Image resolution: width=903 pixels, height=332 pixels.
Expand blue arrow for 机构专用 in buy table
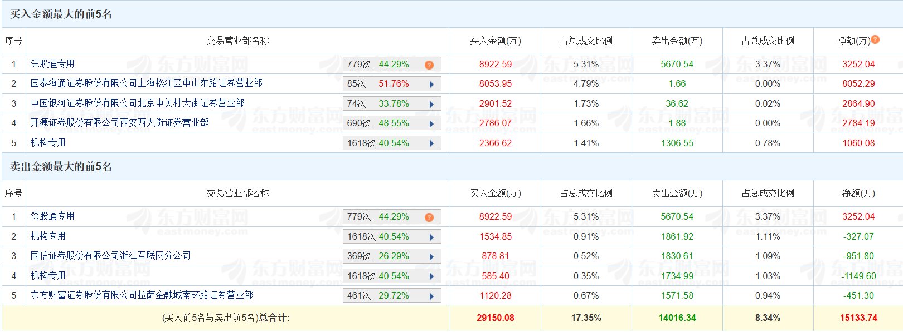tap(431, 143)
